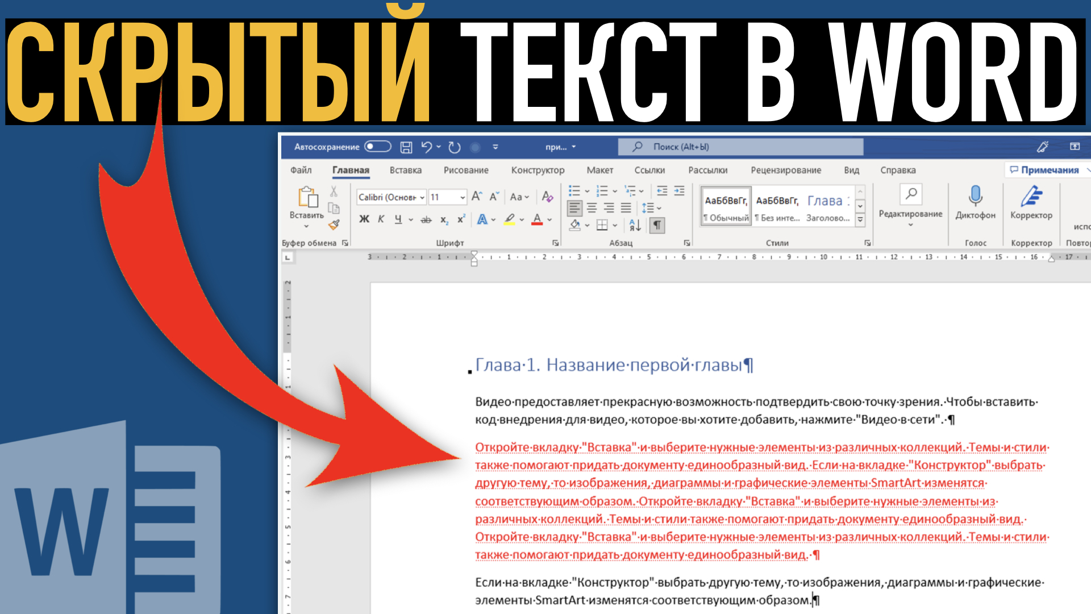This screenshot has height=614, width=1091.
Task: Switch to the Рецензирование tab
Action: coord(785,170)
